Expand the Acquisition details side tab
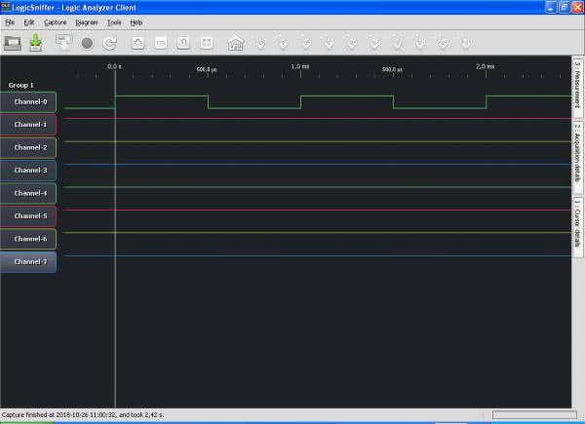Screen dimensions: 585x424 (x=577, y=154)
